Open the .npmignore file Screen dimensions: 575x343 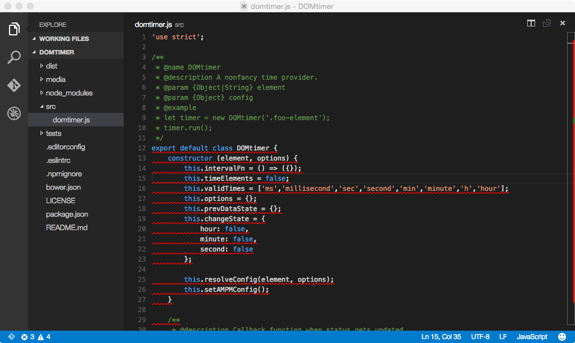click(75, 174)
